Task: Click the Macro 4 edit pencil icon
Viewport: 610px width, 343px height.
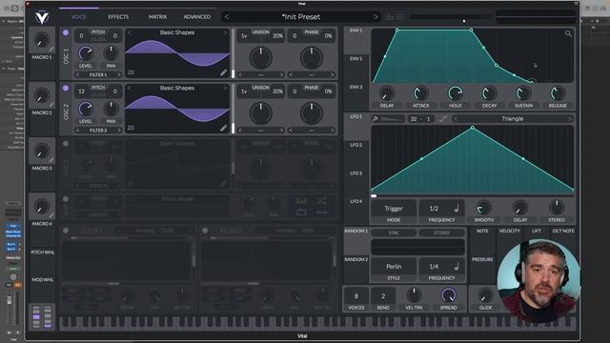Action: click(51, 216)
